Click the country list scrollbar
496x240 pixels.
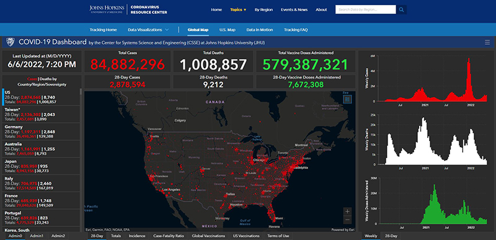pos(81,158)
